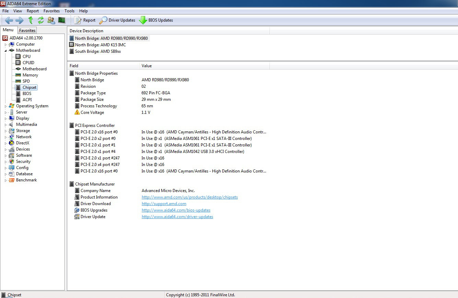Viewport: 458px width, 298px height.
Task: Collapse the top-level Motherboard tree node
Action: 5,50
